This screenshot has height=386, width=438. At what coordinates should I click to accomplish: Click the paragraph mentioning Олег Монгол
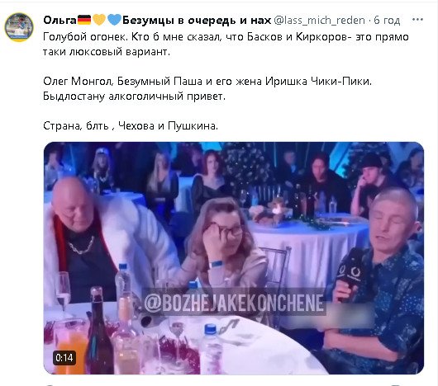pyautogui.click(x=207, y=88)
